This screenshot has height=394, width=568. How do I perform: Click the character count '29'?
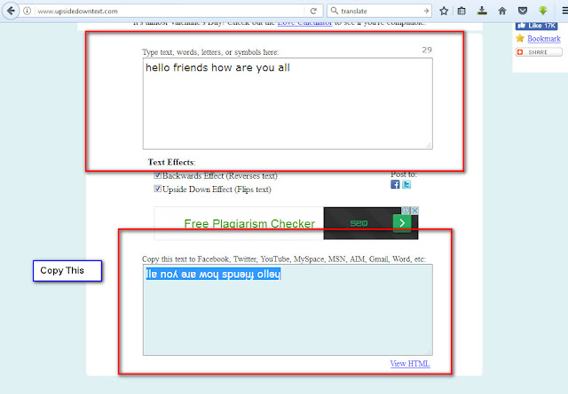tap(427, 50)
